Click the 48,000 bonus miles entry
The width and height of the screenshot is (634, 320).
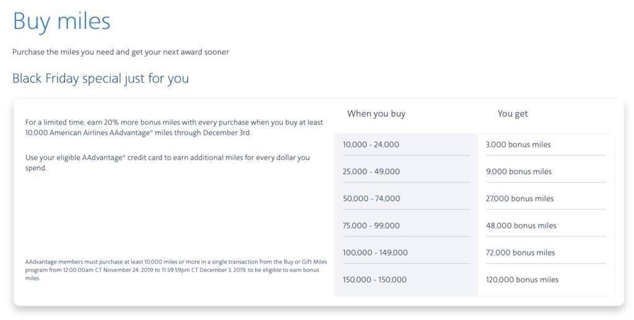click(x=521, y=225)
